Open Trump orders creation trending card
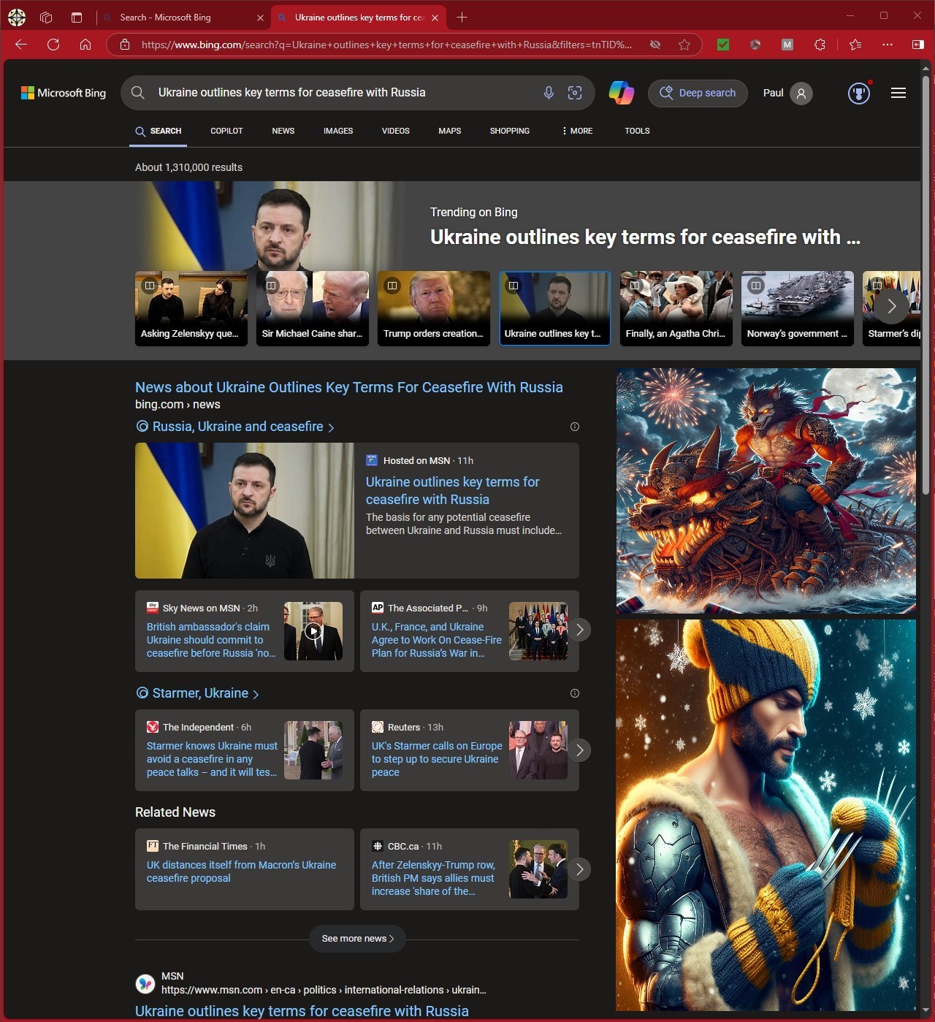The width and height of the screenshot is (935, 1022). [x=434, y=308]
